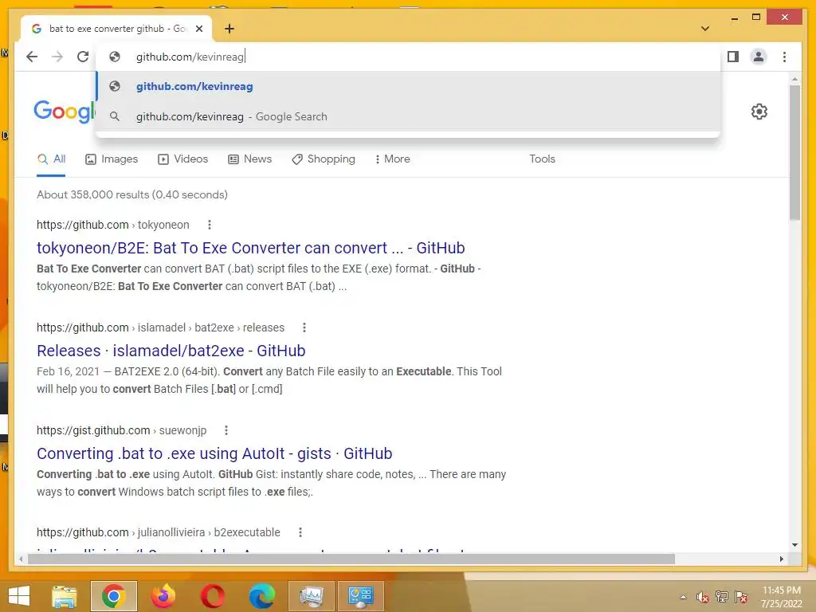Click the horizontal scrollbar right arrow
The height and width of the screenshot is (612, 816).
[x=781, y=559]
